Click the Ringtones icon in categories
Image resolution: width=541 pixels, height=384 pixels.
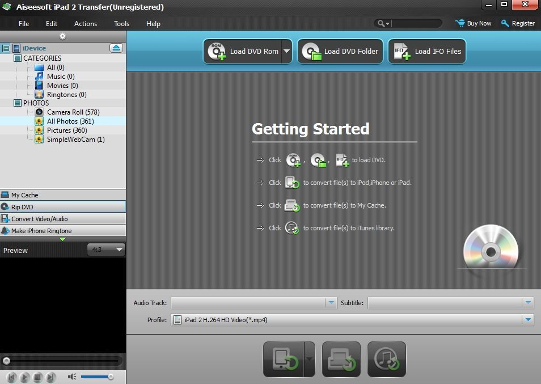(39, 94)
